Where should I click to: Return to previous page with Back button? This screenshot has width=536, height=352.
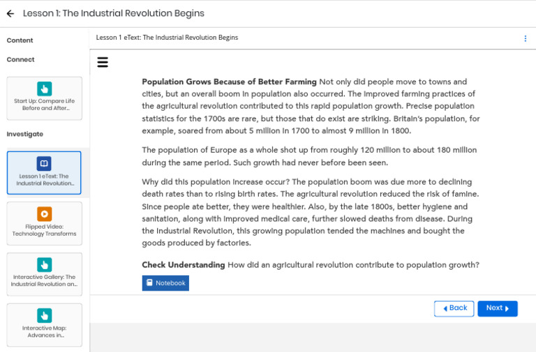(x=454, y=308)
